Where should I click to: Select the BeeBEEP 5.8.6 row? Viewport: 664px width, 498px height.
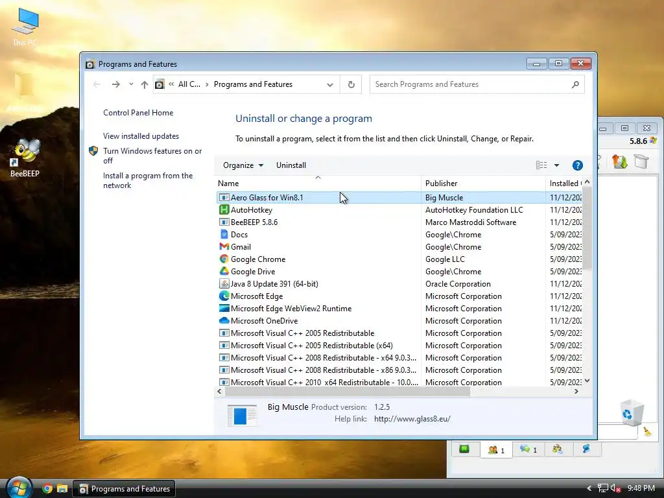click(x=399, y=222)
